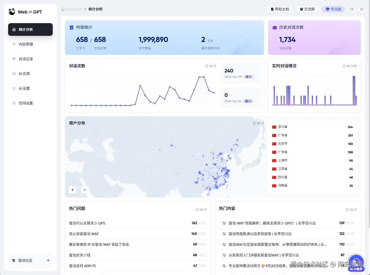
Task: Open link 雷池WAF社区版安装配置全指南
Action: 277,245
